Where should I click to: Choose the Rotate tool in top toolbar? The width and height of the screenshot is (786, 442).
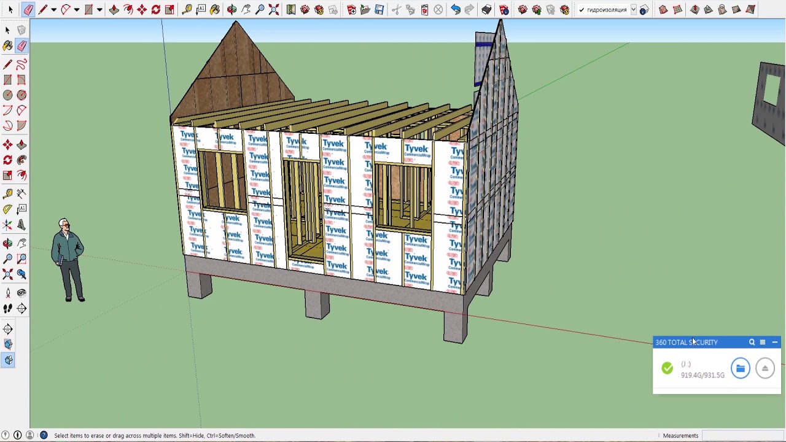coord(156,9)
